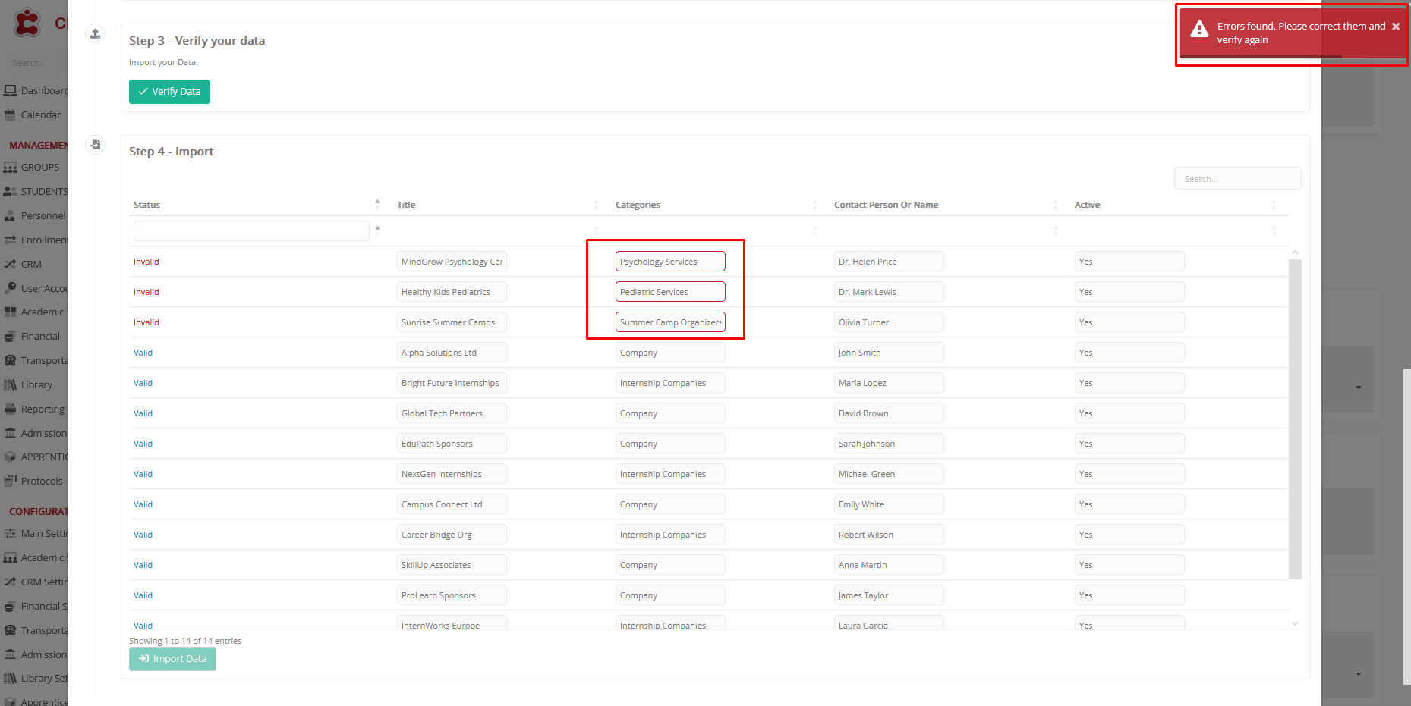Click the Reporting printer icon in sidebar
Image resolution: width=1411 pixels, height=706 pixels.
tap(10, 409)
